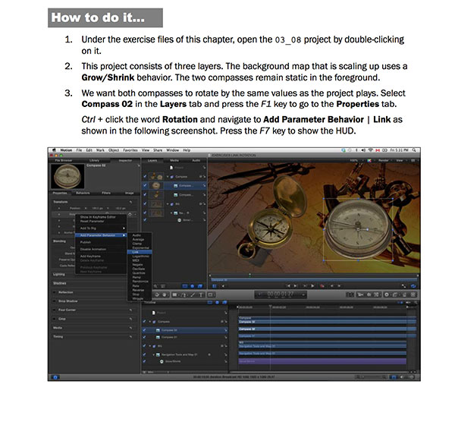Toggle blue loop playback icon at canvas bottom-right
This screenshot has width=455, height=422.
[413, 286]
